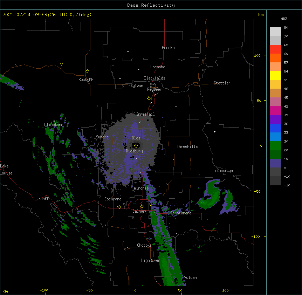Click the Sundre label
The height and width of the screenshot is (295, 302).
pyautogui.click(x=102, y=137)
